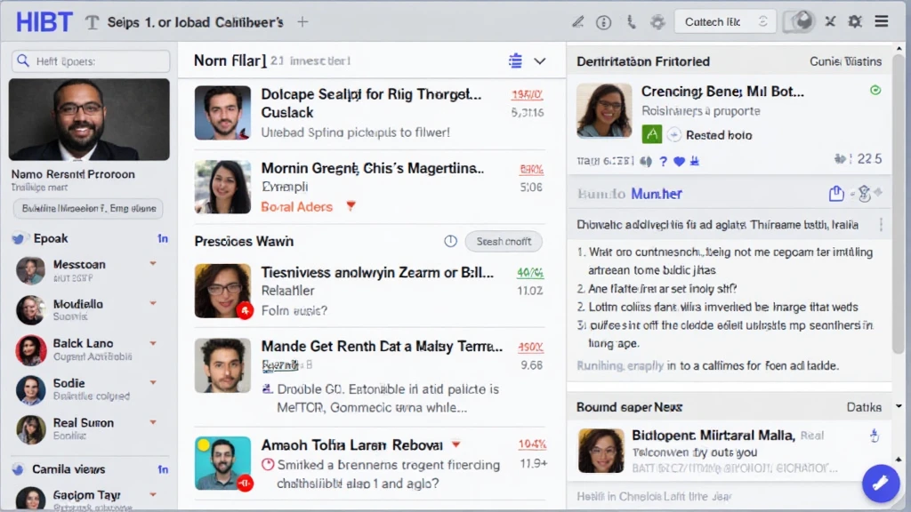Open a new tab with plus button

click(x=302, y=21)
